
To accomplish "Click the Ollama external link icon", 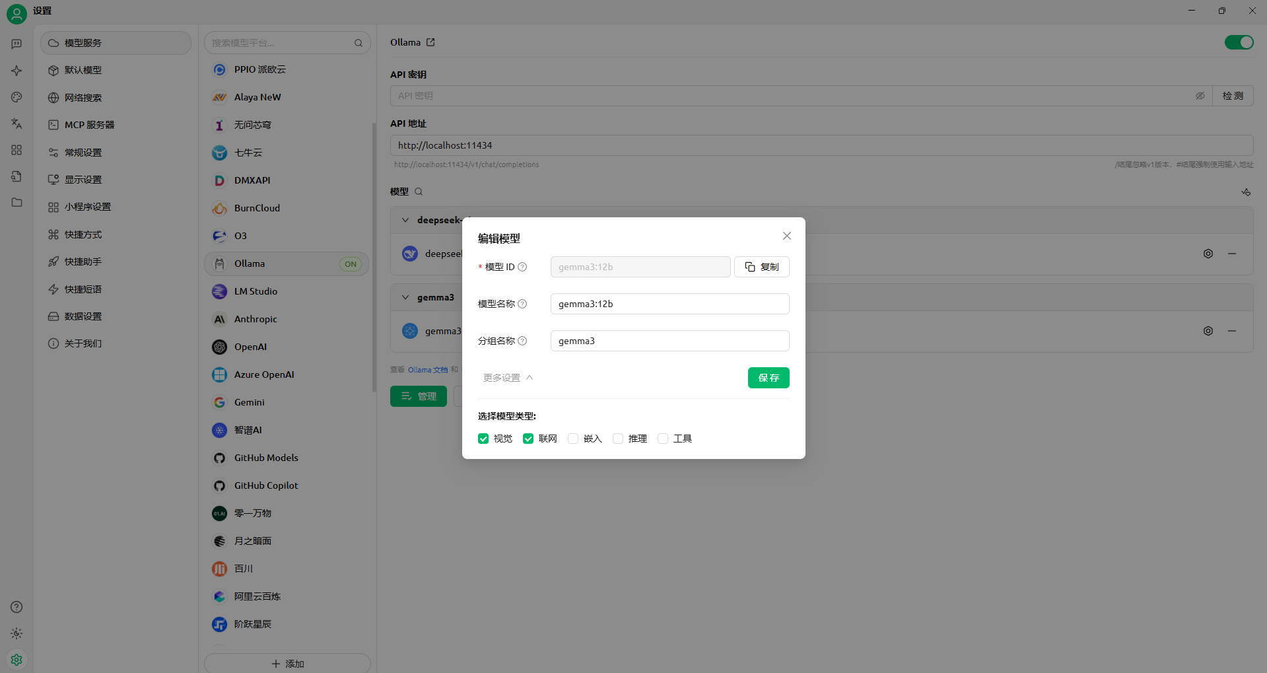I will [x=430, y=42].
